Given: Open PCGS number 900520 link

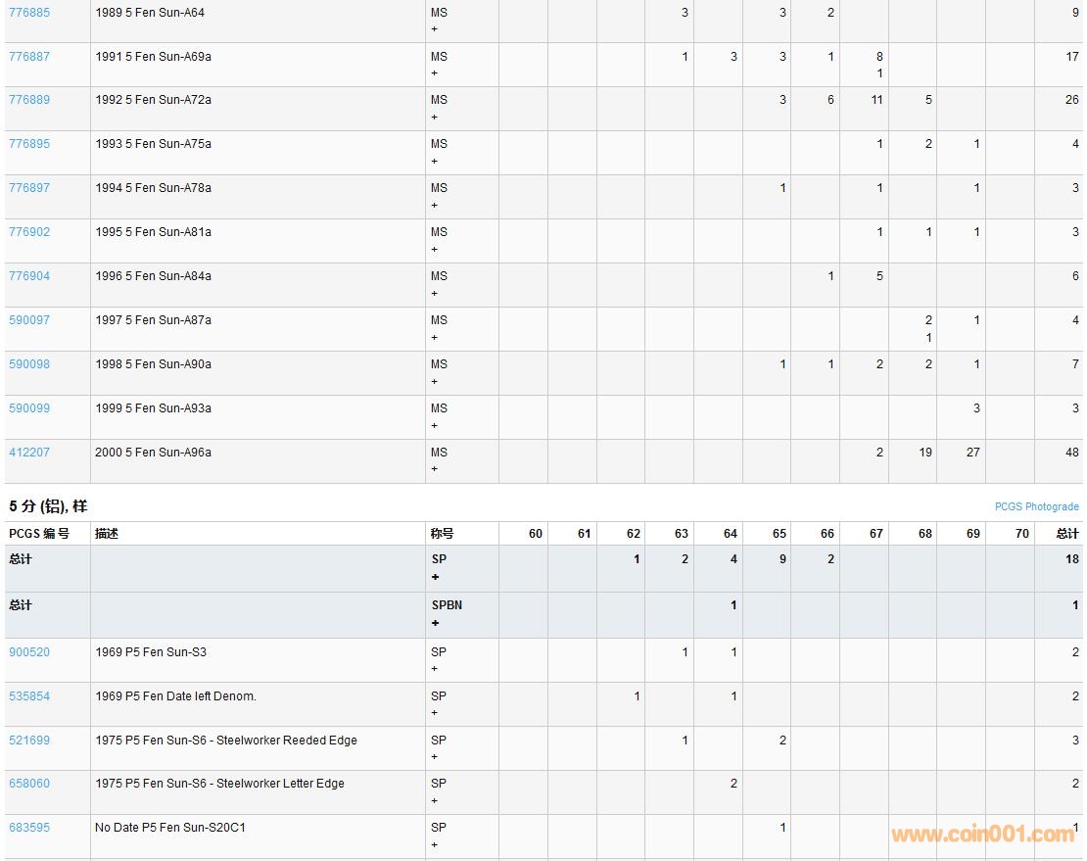Looking at the screenshot, I should (x=29, y=652).
